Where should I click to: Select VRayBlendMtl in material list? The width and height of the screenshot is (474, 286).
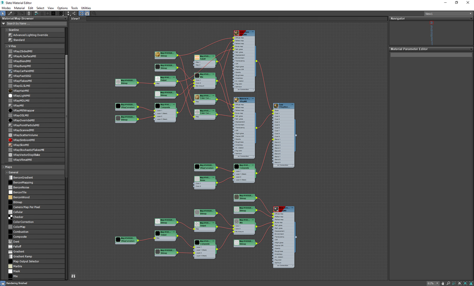36,61
